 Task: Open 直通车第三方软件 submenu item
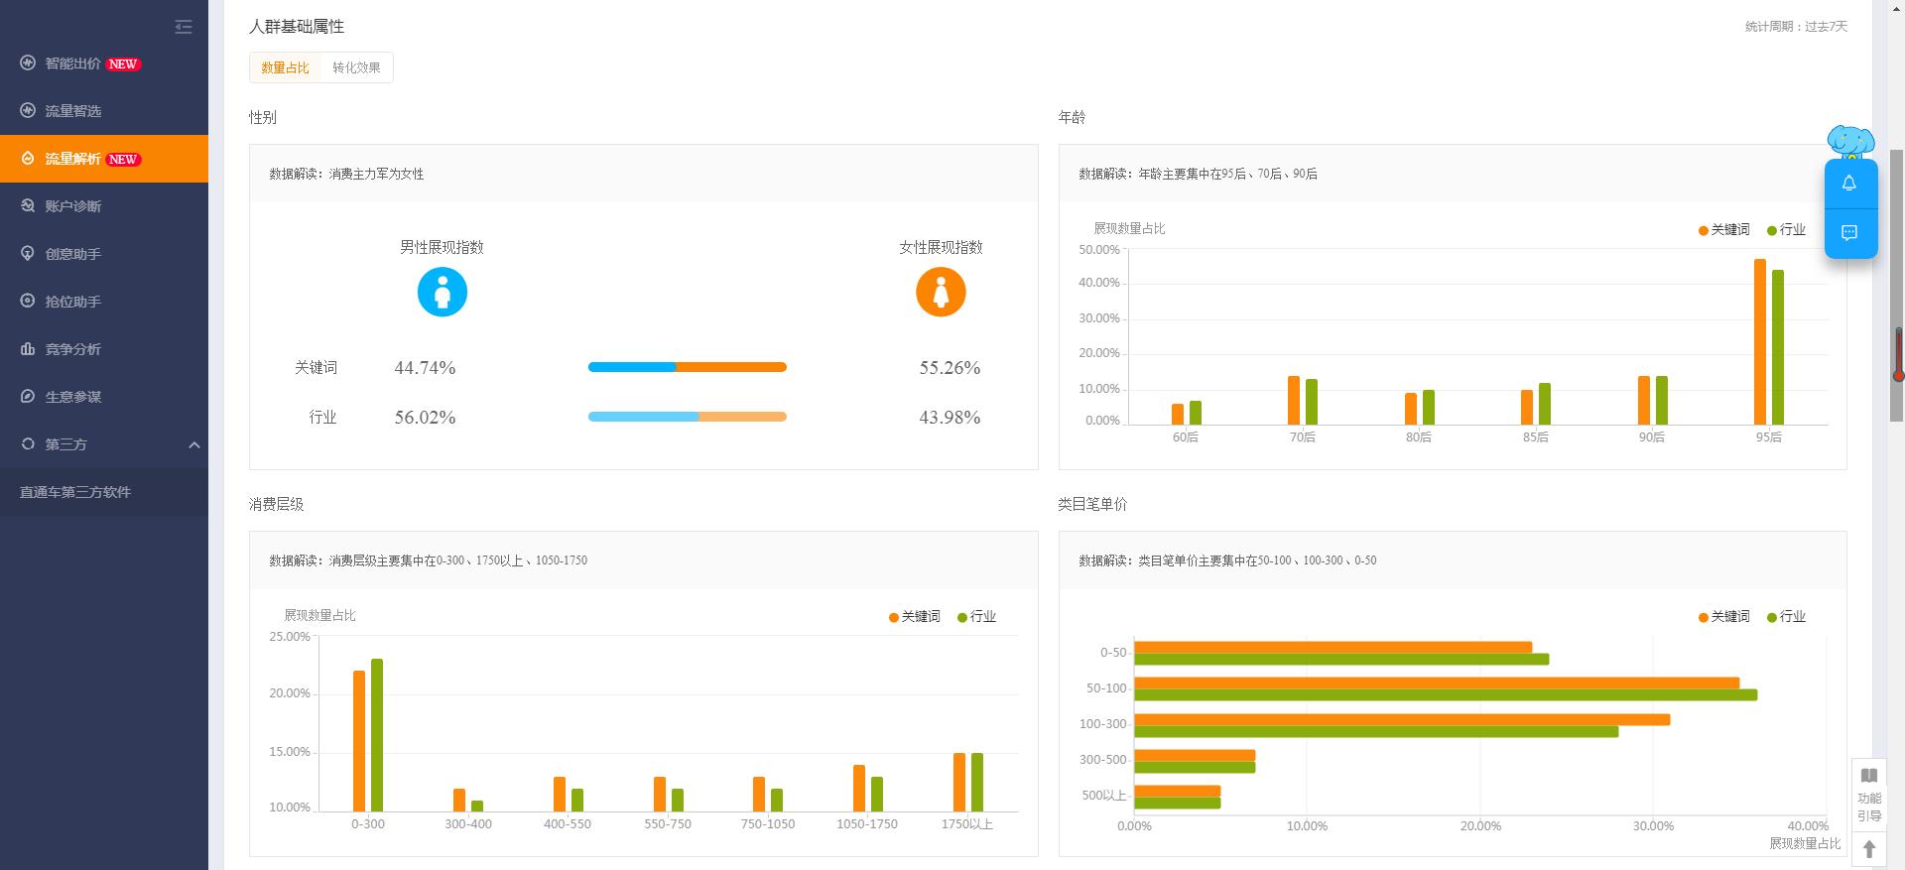pos(104,492)
